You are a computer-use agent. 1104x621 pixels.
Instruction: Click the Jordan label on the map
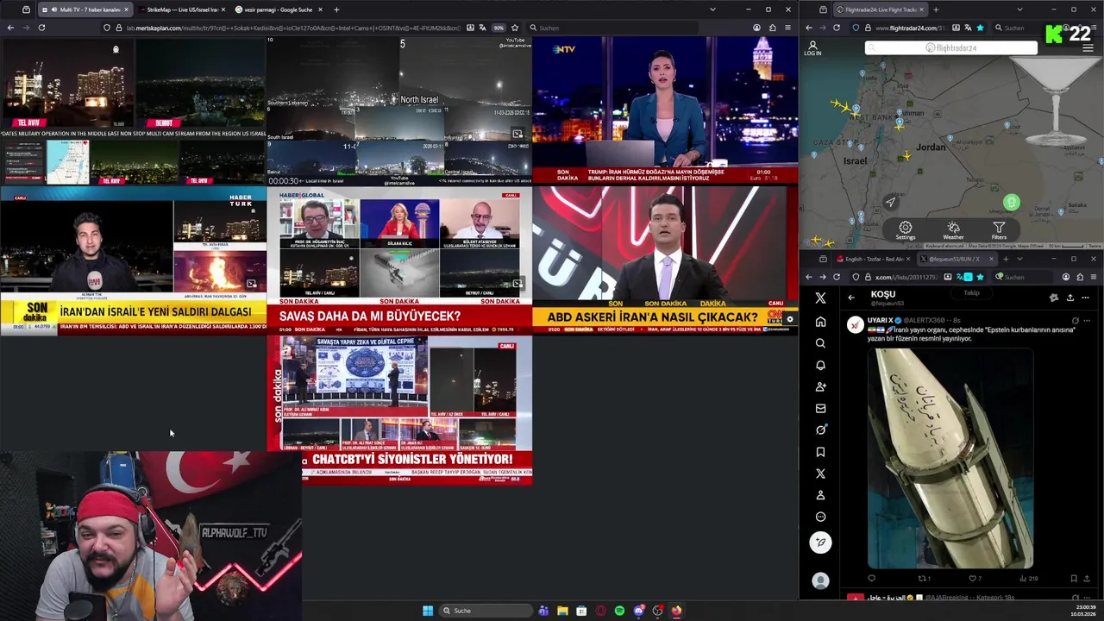(x=931, y=147)
